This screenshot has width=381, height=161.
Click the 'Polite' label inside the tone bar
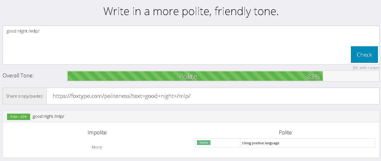pyautogui.click(x=188, y=76)
